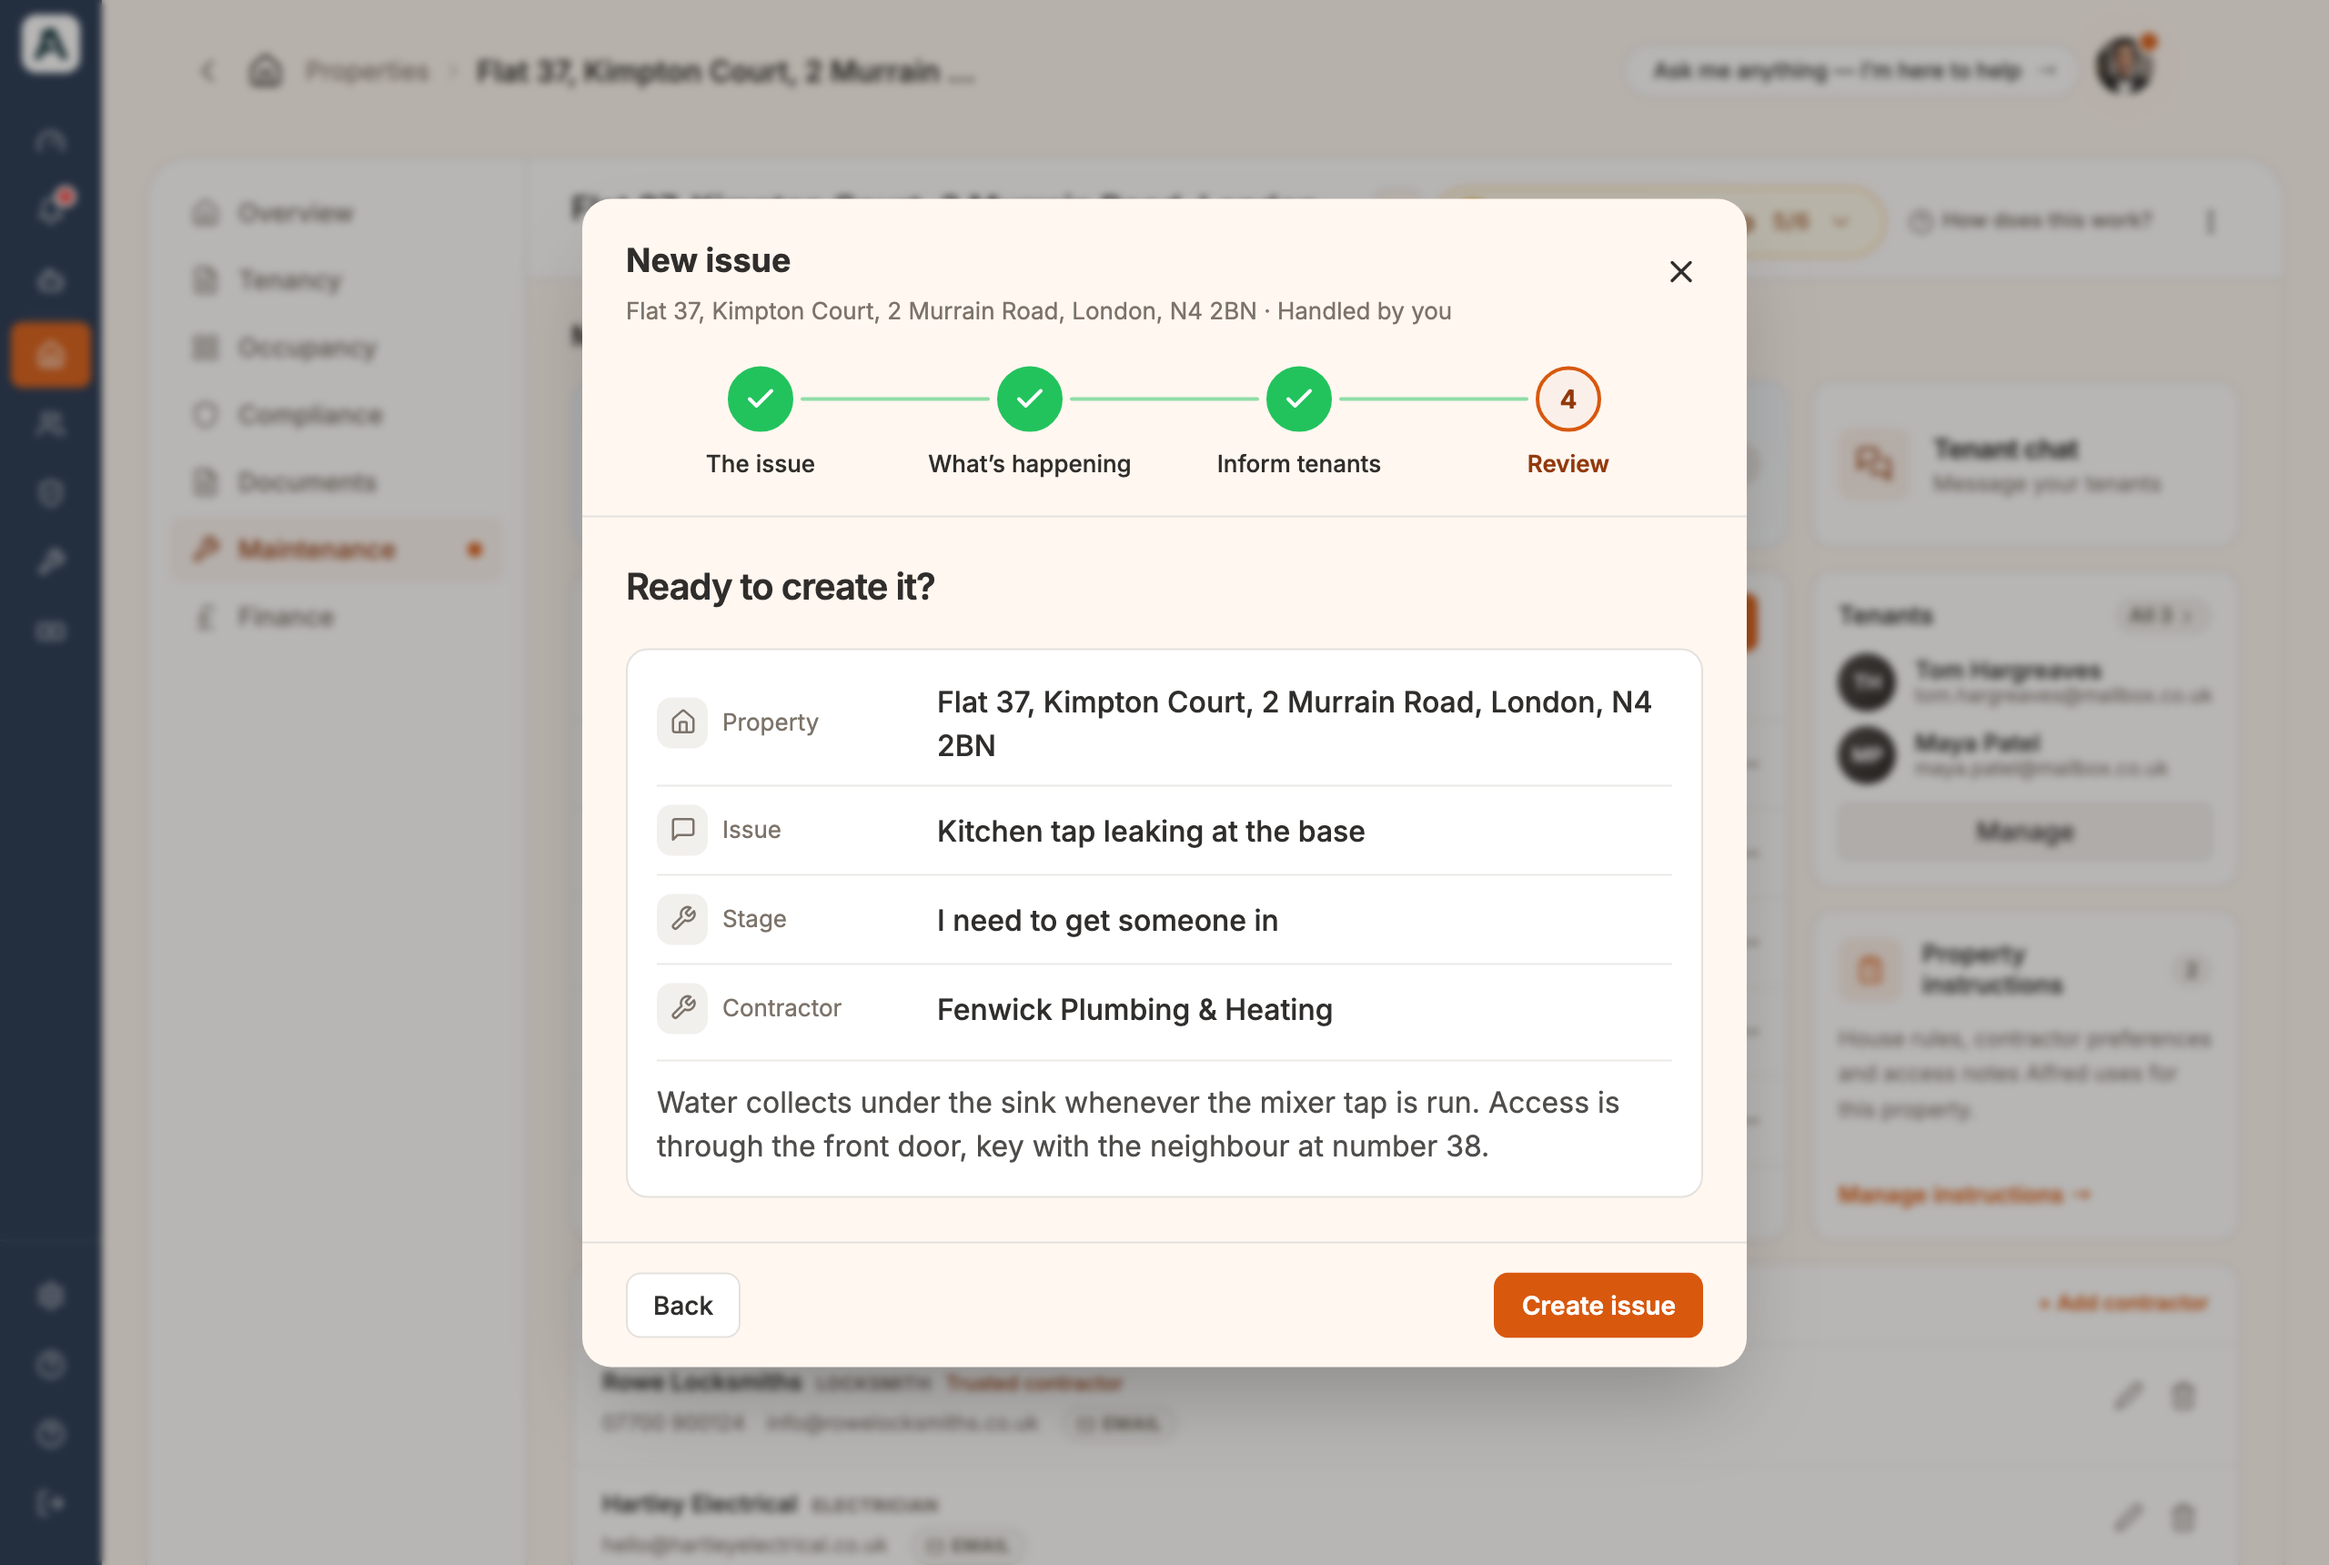Click How does this work help link
Image resolution: width=2329 pixels, height=1565 pixels.
point(2032,220)
